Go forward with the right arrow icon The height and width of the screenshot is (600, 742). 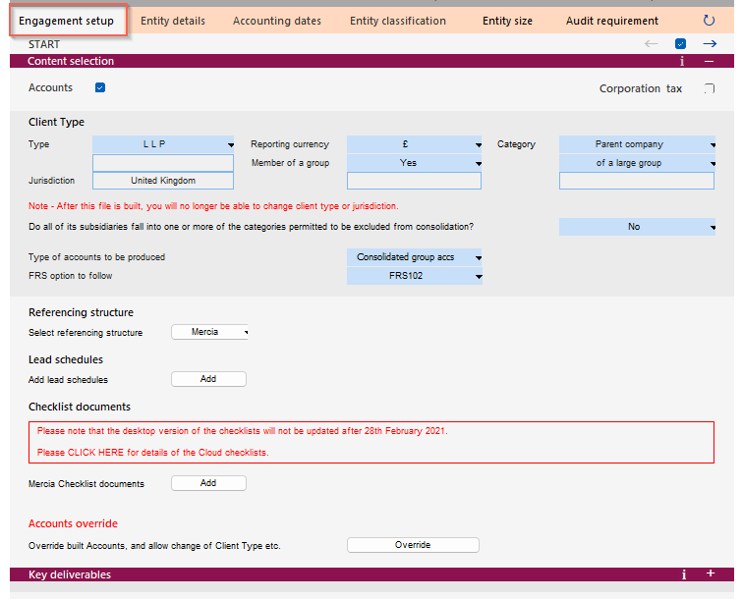click(x=710, y=44)
